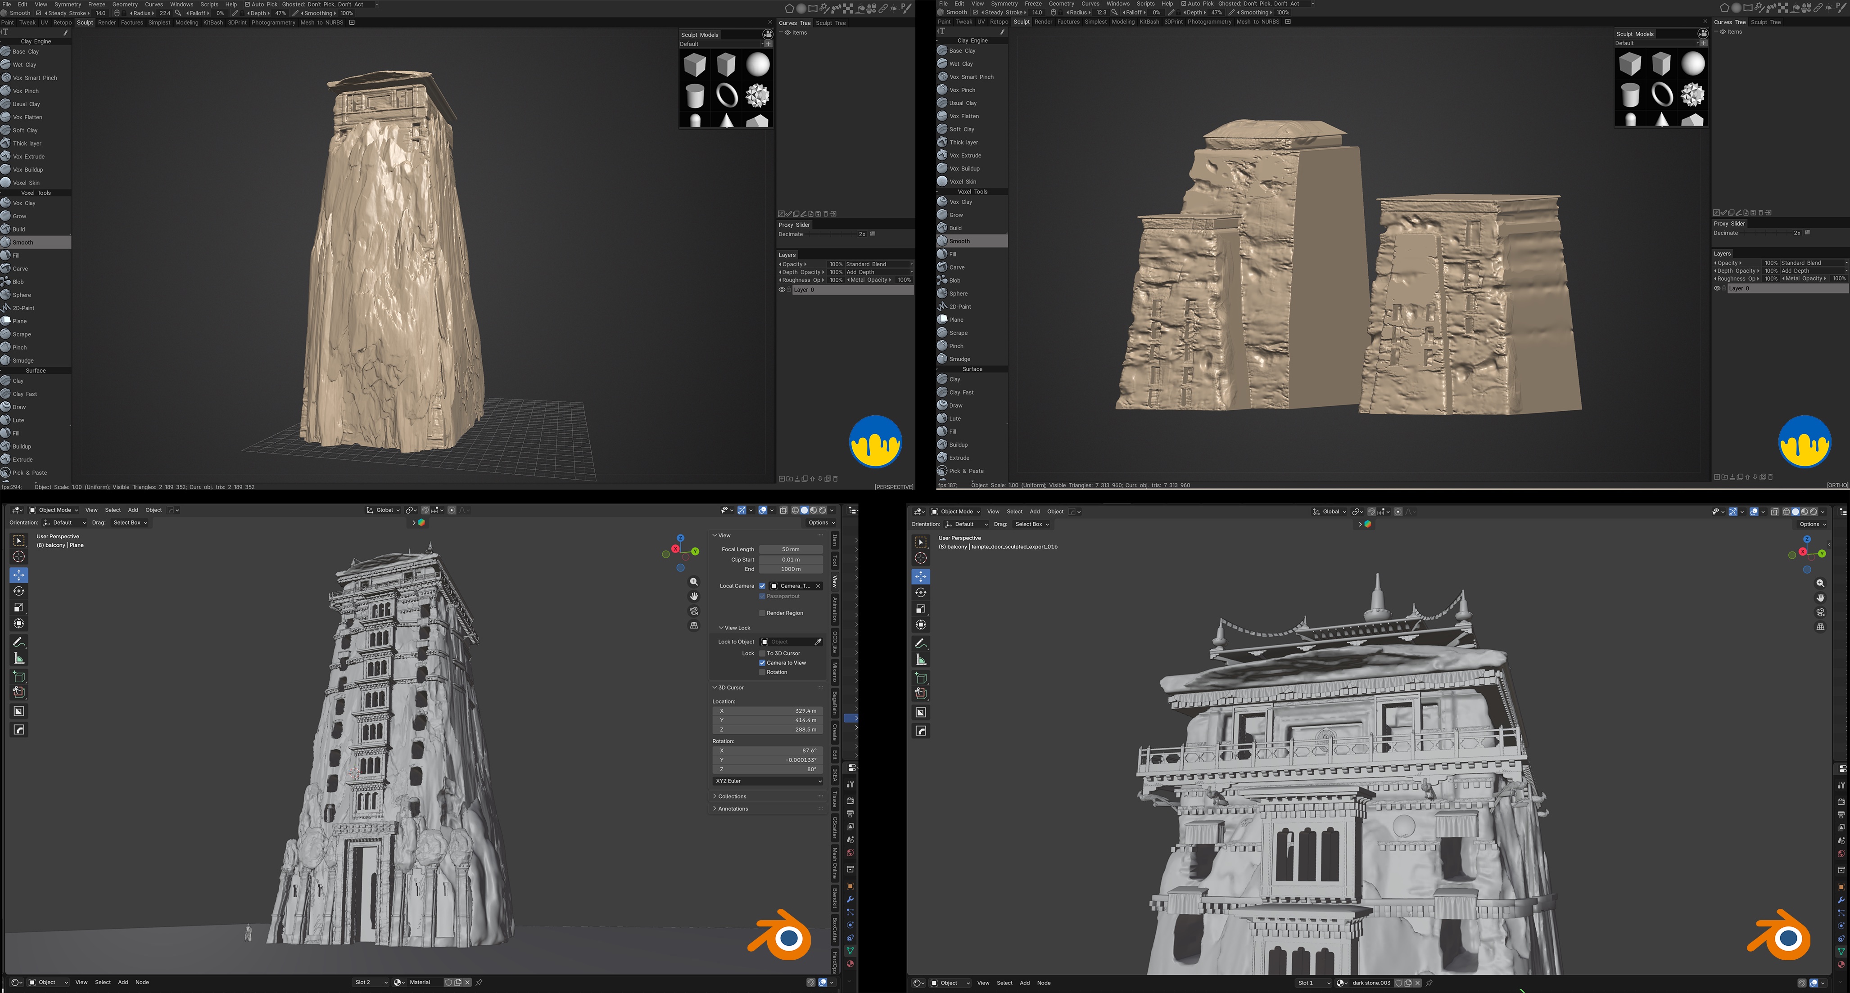This screenshot has height=993, width=1850.
Task: Open Sculpt Tree tab in top-left 3DCoat window
Action: (x=831, y=23)
